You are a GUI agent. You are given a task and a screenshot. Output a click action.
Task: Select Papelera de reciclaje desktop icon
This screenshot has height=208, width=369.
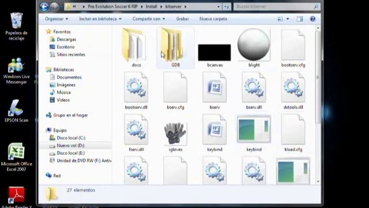click(x=16, y=27)
